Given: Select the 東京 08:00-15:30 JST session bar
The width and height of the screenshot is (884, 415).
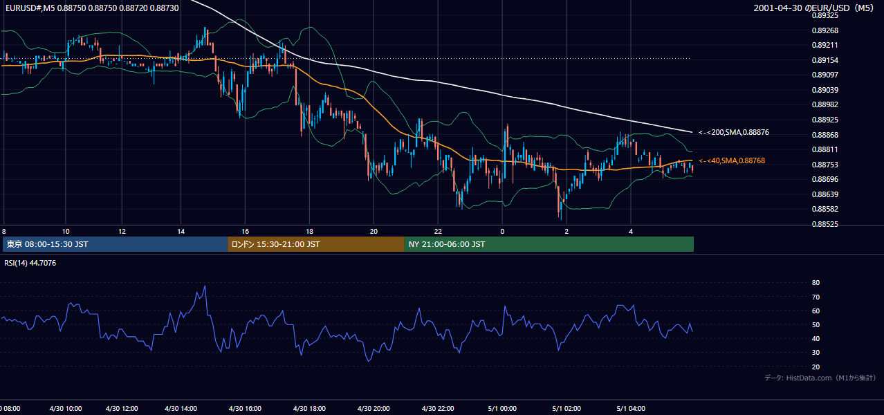Looking at the screenshot, I should click(116, 244).
